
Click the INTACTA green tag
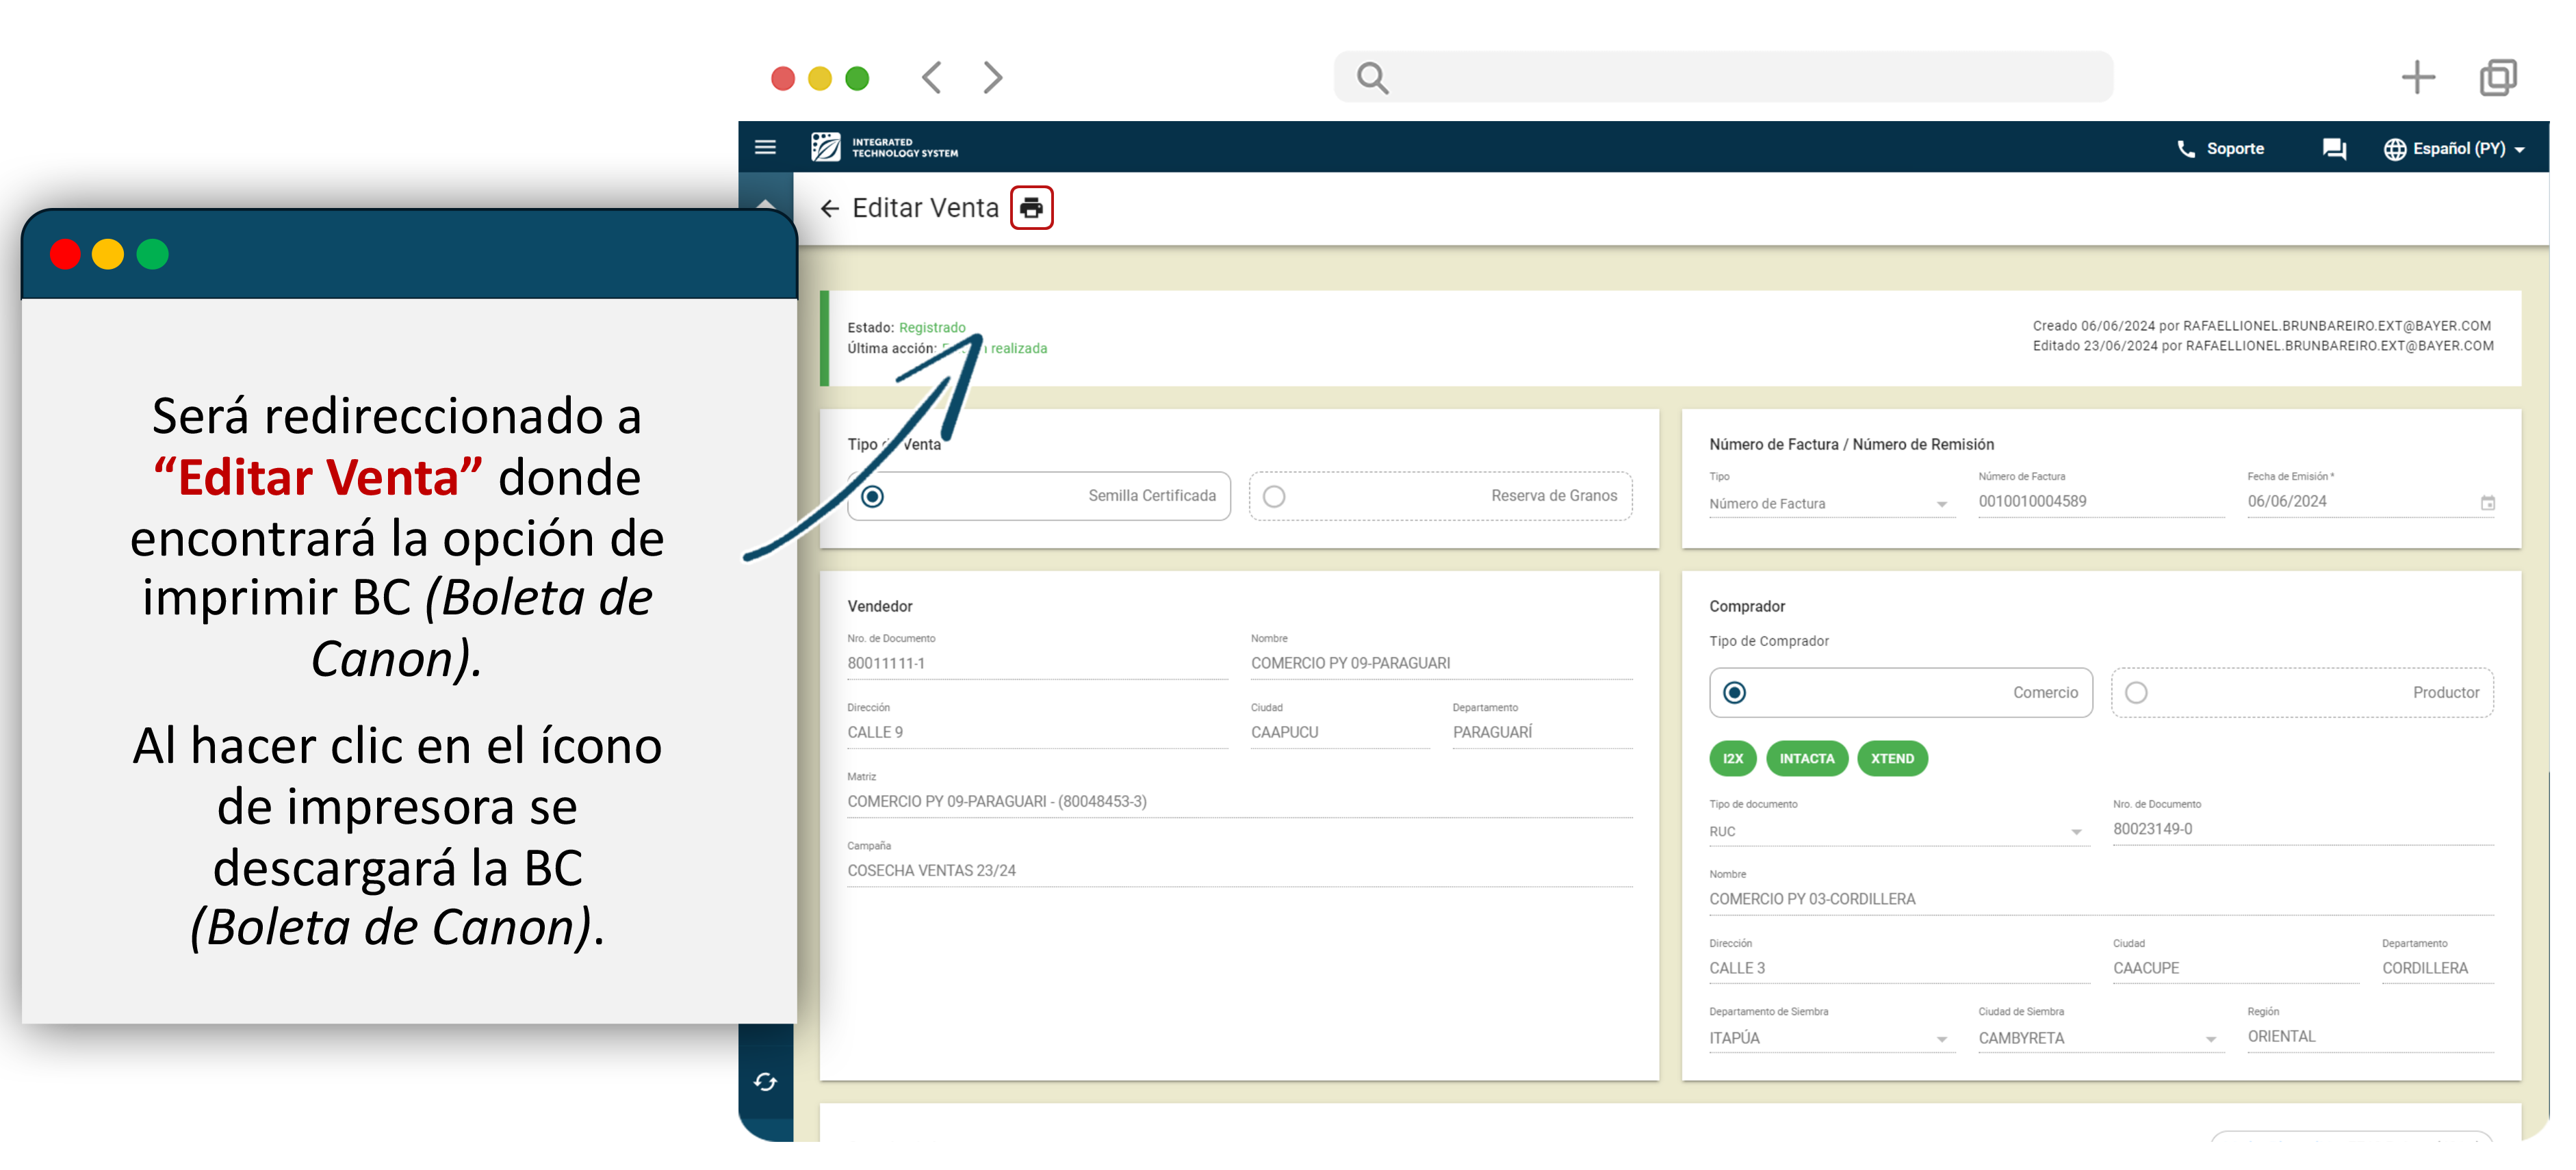pyautogui.click(x=1806, y=759)
